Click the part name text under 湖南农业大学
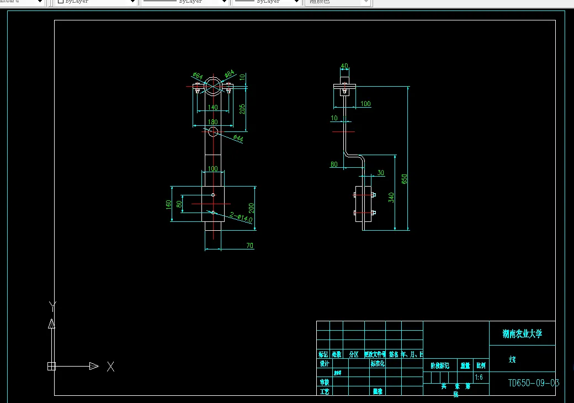Screen dimensions: 574x403 512,359
